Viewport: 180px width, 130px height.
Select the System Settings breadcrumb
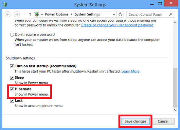click(87, 14)
